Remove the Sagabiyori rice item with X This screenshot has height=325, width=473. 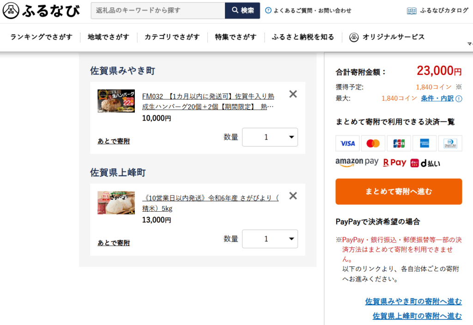tap(293, 196)
